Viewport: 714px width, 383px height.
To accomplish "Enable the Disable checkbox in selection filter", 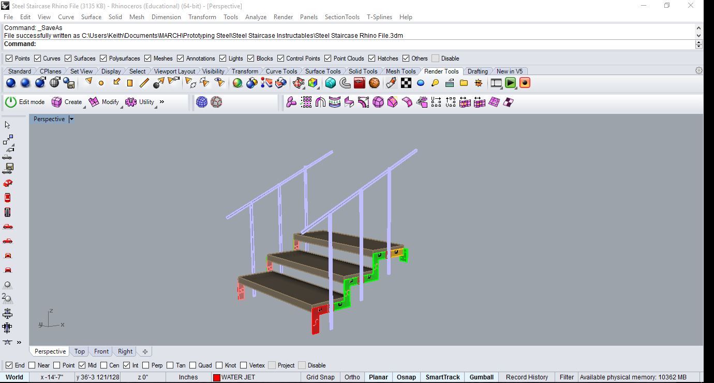I will click(x=435, y=58).
